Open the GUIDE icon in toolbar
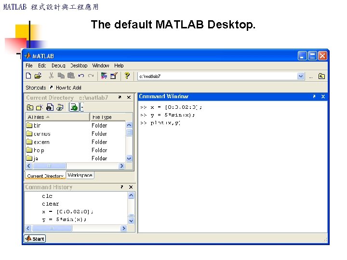 [x=114, y=76]
